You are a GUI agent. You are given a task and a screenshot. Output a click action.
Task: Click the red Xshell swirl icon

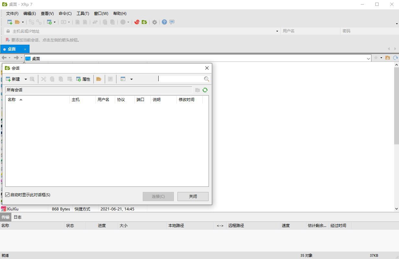pyautogui.click(x=137, y=22)
